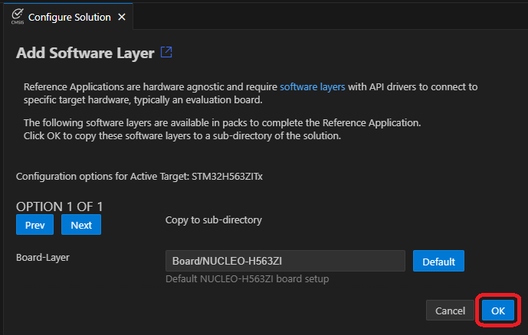Click the Configuration options for Active Target text
528x335 pixels.
click(x=97, y=176)
